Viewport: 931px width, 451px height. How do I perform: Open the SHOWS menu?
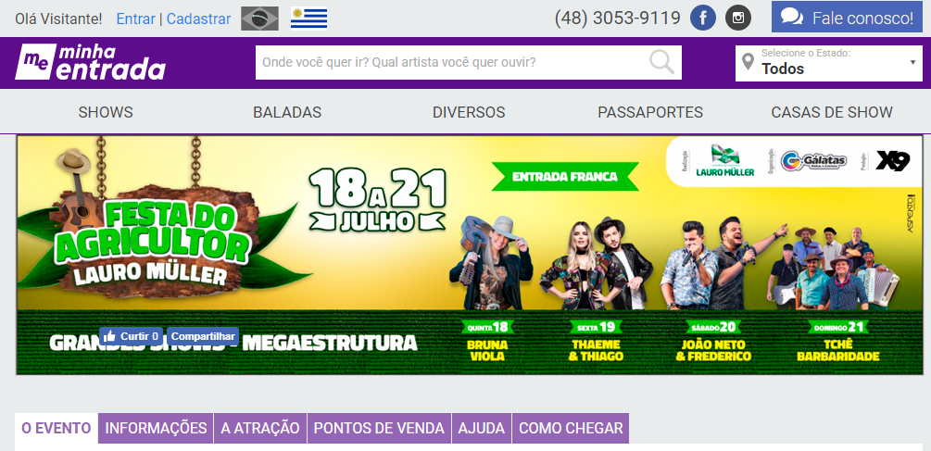pos(106,112)
